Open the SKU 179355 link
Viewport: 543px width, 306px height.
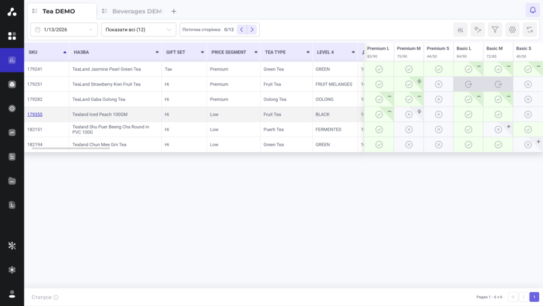pos(34,114)
